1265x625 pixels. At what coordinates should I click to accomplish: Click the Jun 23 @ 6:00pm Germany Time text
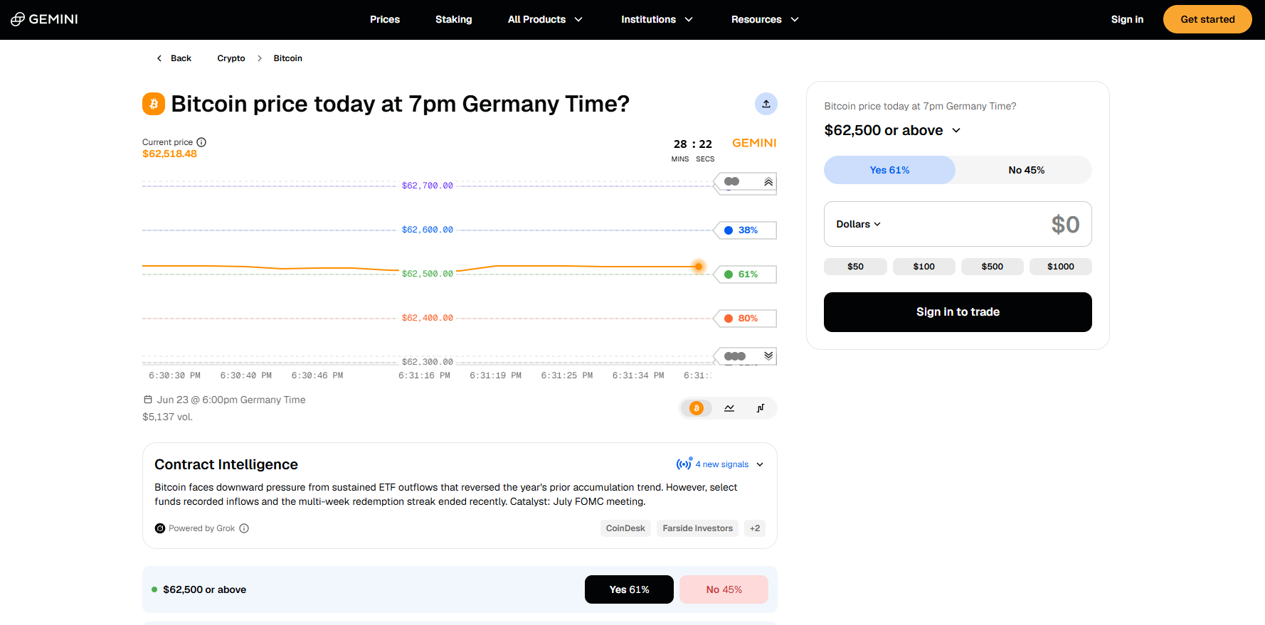(x=231, y=400)
